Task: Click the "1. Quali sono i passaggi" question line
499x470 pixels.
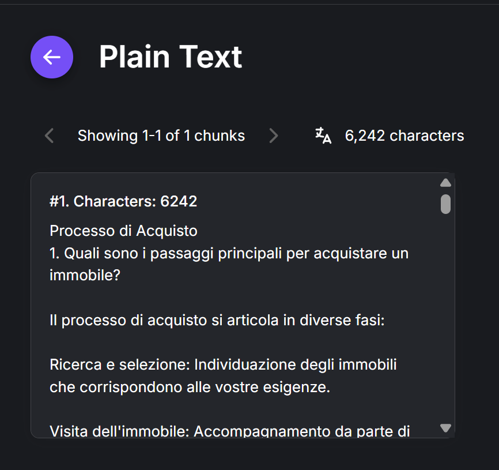Action: tap(229, 253)
